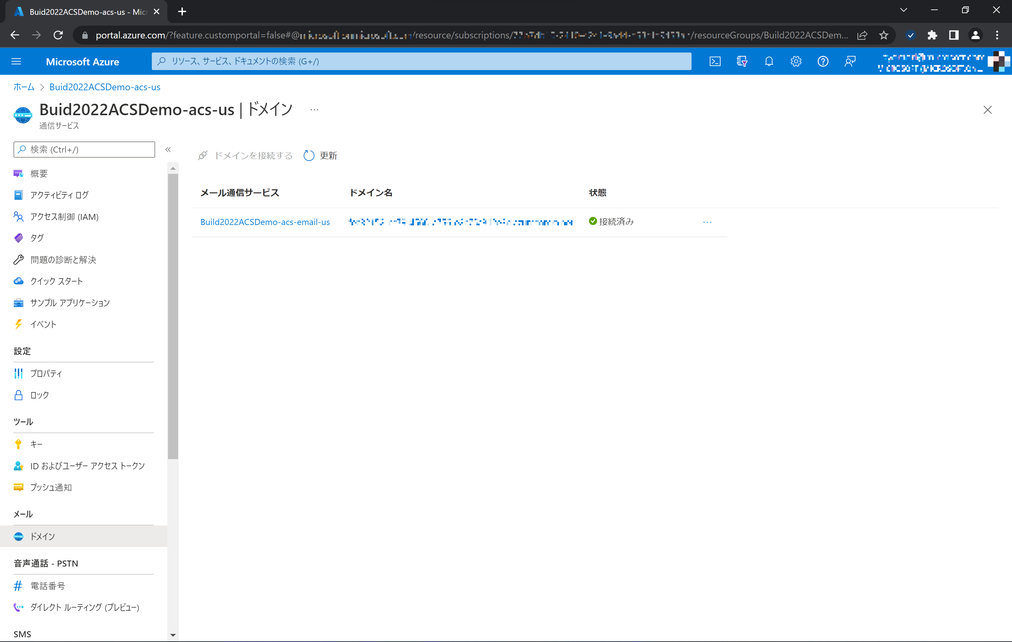Screen dimensions: 1012x642
Task: Collapse the left sidebar with chevrons
Action: [x=168, y=149]
